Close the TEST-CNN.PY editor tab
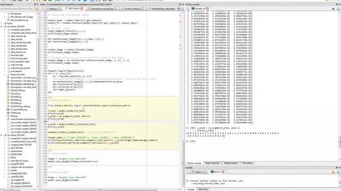341x191 pixels. tap(82, 8)
